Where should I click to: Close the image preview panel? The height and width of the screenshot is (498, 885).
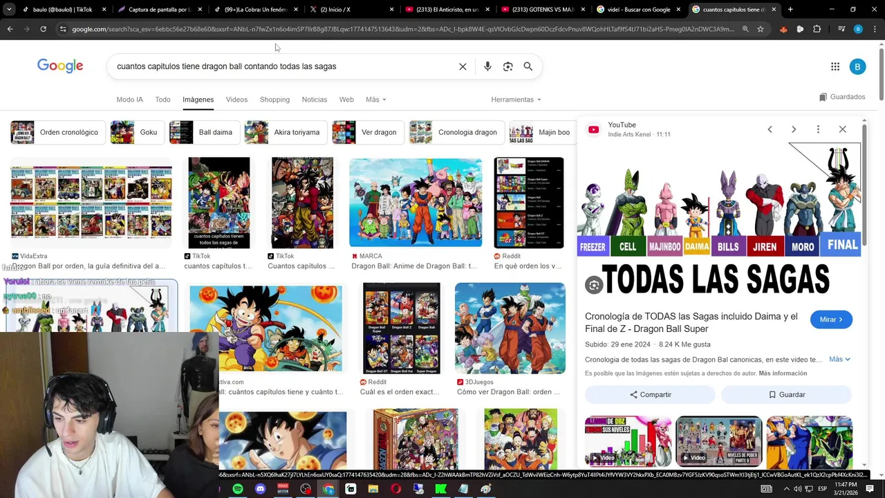tap(842, 129)
